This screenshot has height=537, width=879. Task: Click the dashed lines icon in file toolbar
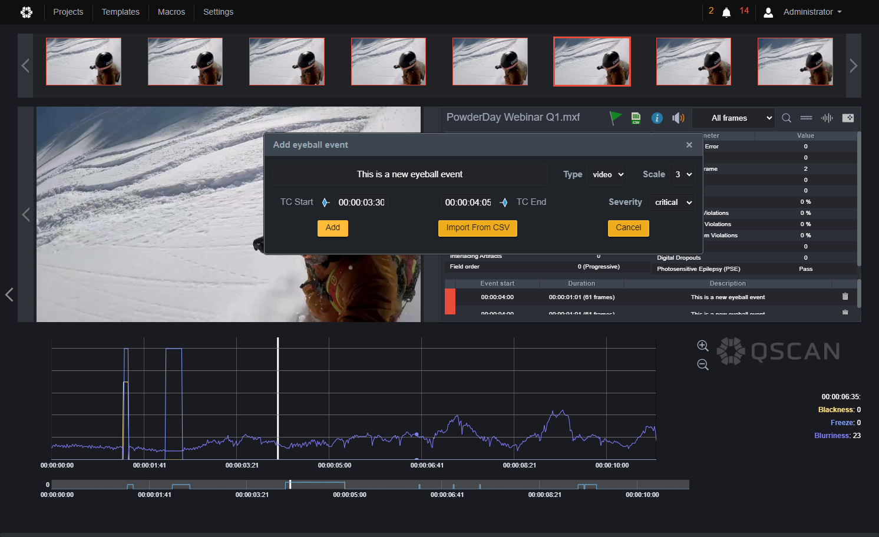806,118
